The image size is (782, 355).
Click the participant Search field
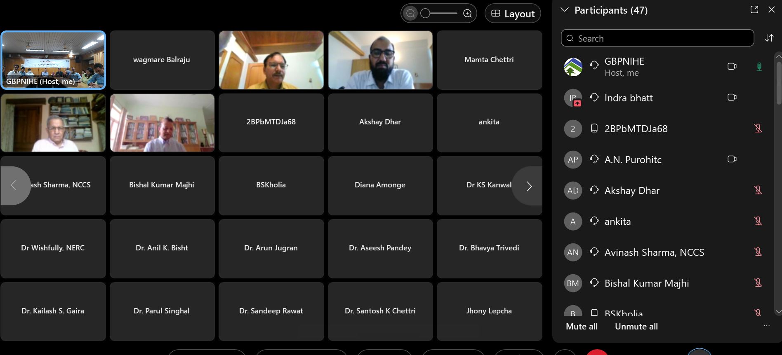coord(657,38)
